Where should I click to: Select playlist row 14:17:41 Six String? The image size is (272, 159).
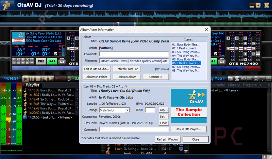(51, 99)
